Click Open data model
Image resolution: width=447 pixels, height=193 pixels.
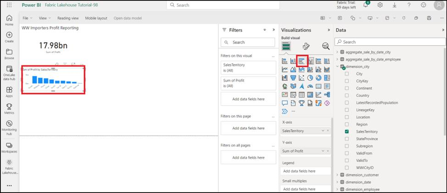[x=128, y=18]
